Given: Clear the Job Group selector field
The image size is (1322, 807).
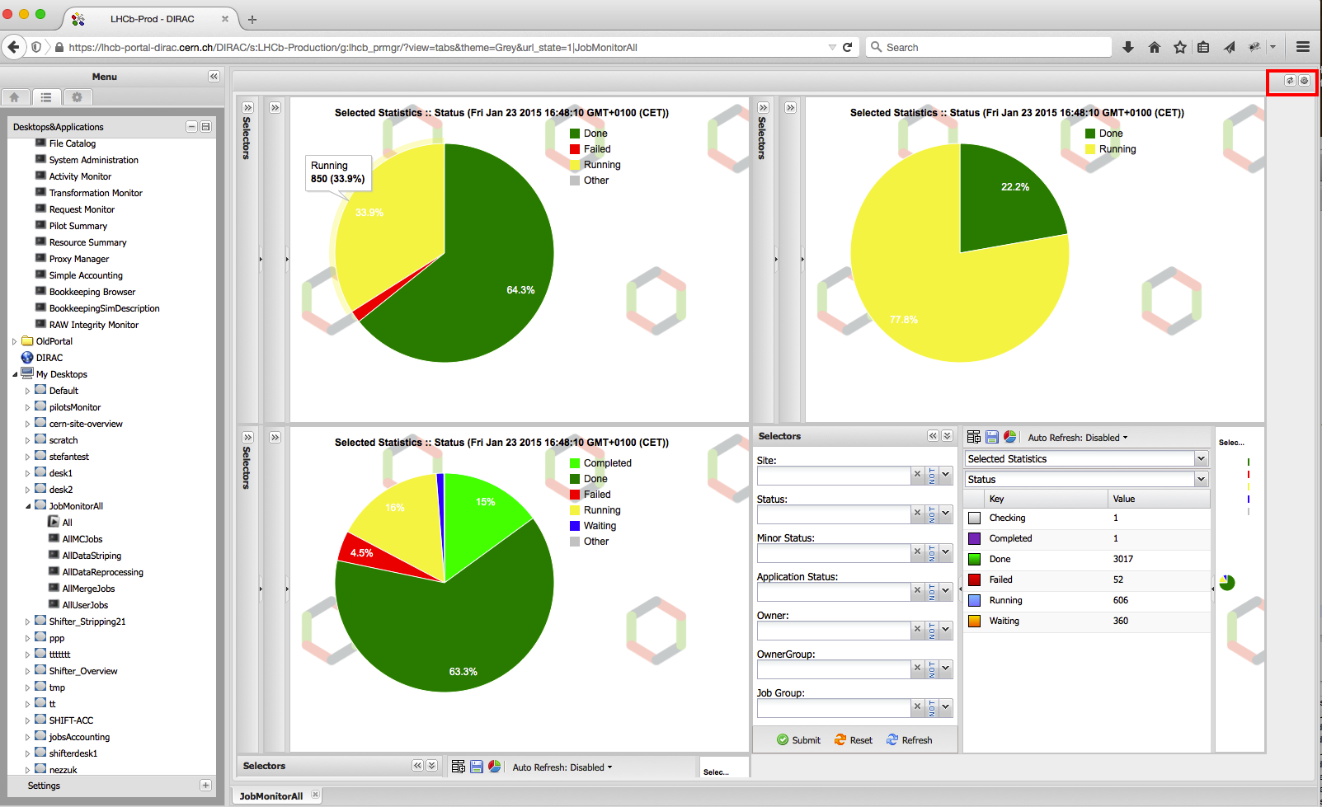Looking at the screenshot, I should 917,707.
